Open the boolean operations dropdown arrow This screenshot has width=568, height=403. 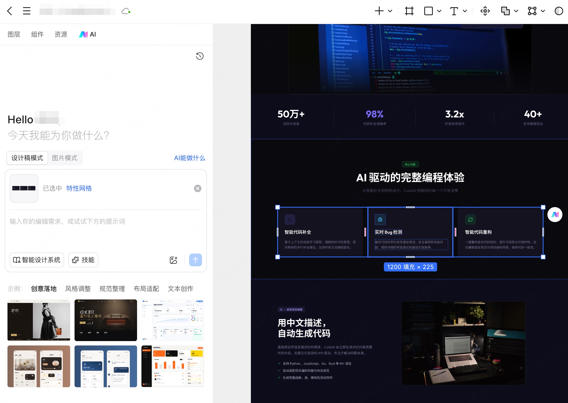[x=516, y=11]
